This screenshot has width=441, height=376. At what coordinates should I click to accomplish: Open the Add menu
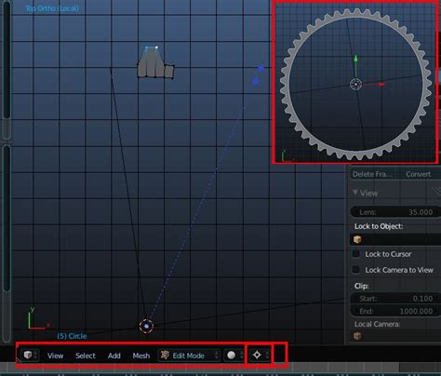(x=114, y=356)
